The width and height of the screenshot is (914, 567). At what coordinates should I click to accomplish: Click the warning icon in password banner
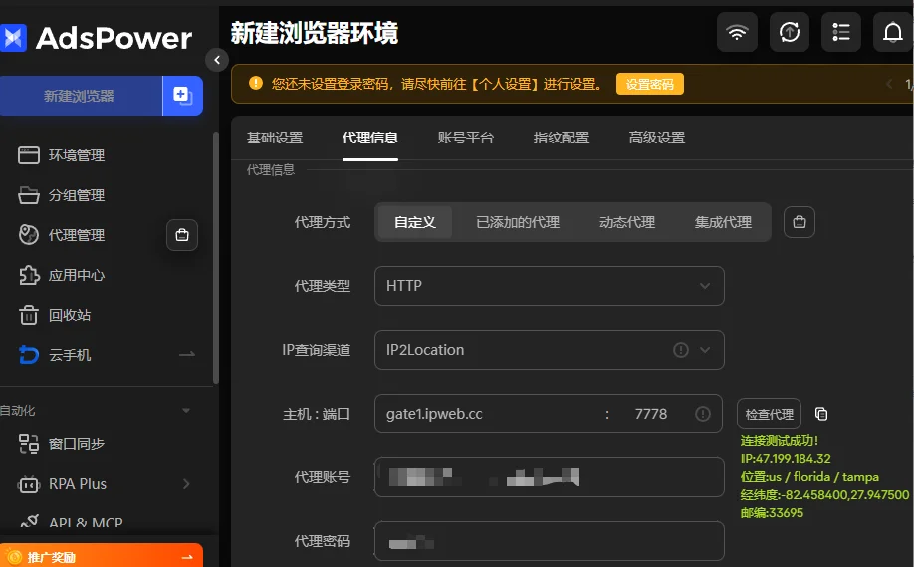tap(255, 84)
